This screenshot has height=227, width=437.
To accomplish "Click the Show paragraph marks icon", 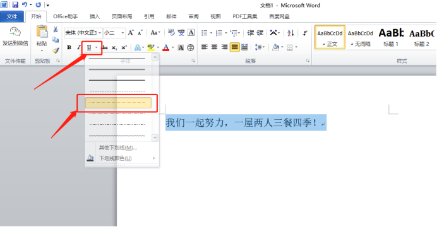I will point(305,33).
